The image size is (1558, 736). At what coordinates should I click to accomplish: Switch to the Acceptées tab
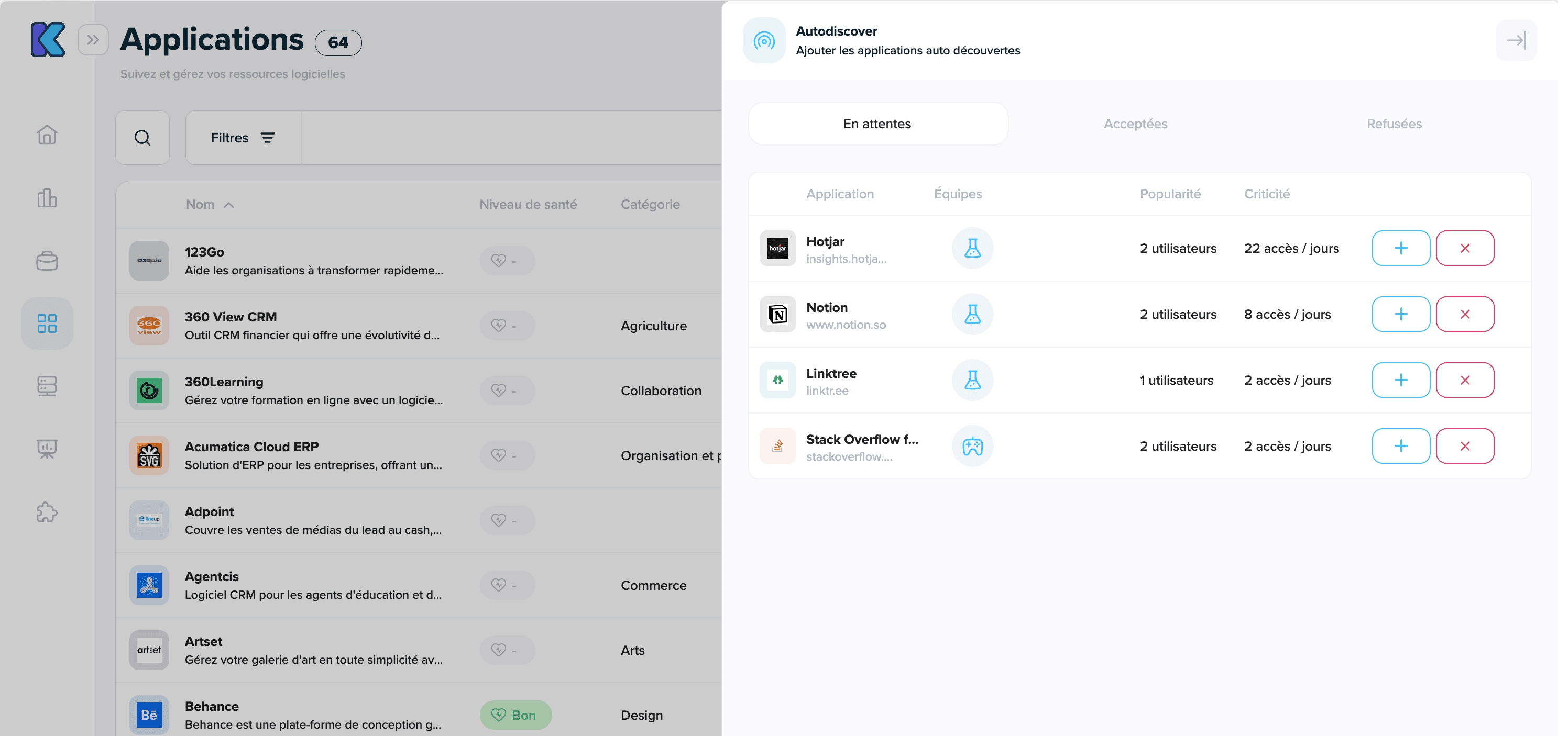(x=1135, y=123)
